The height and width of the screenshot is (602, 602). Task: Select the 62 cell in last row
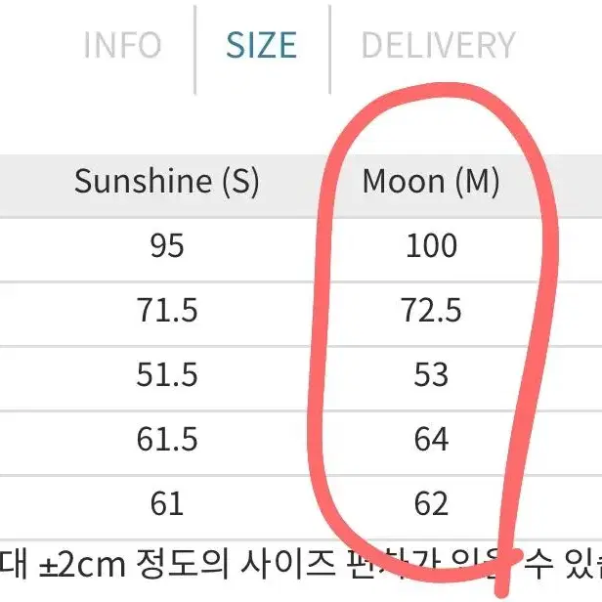pos(432,503)
